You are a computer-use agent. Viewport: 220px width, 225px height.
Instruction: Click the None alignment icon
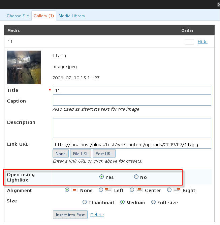tap(74, 190)
